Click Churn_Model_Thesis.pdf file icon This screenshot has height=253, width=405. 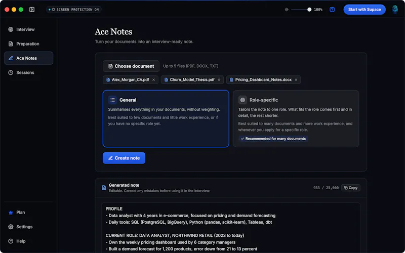click(167, 80)
